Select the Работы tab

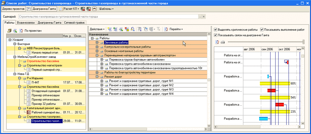9,23
